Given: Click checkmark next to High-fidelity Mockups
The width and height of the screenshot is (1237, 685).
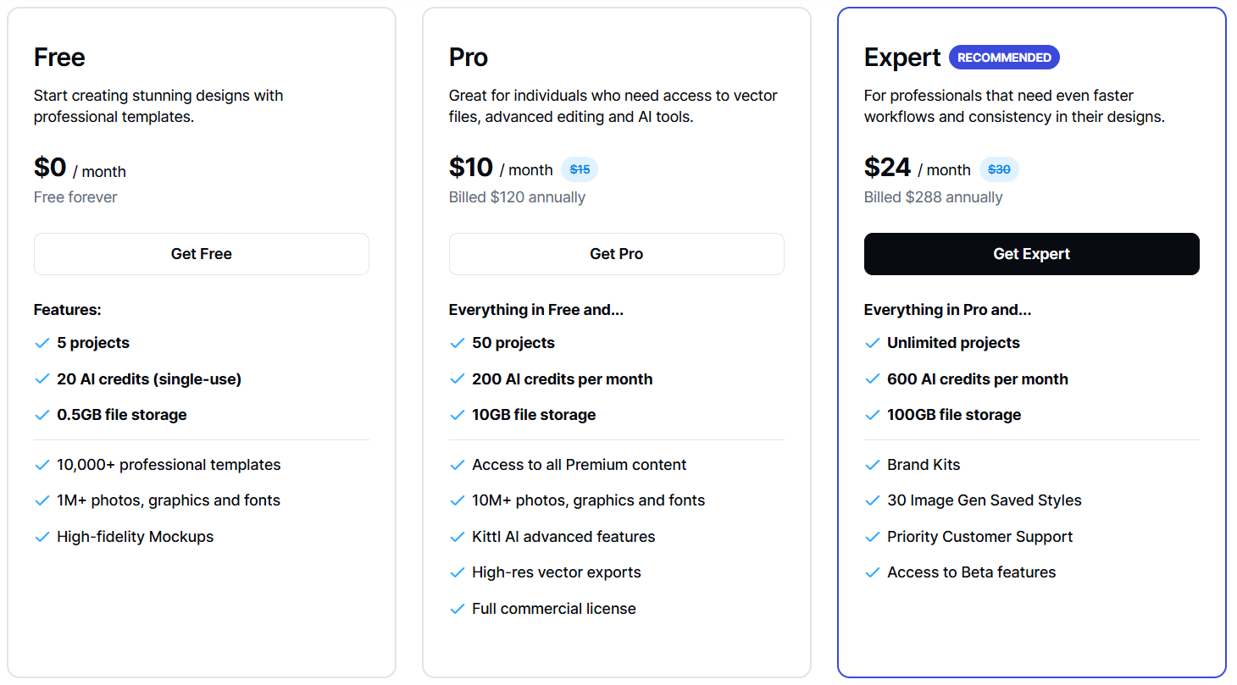Looking at the screenshot, I should click(x=42, y=537).
